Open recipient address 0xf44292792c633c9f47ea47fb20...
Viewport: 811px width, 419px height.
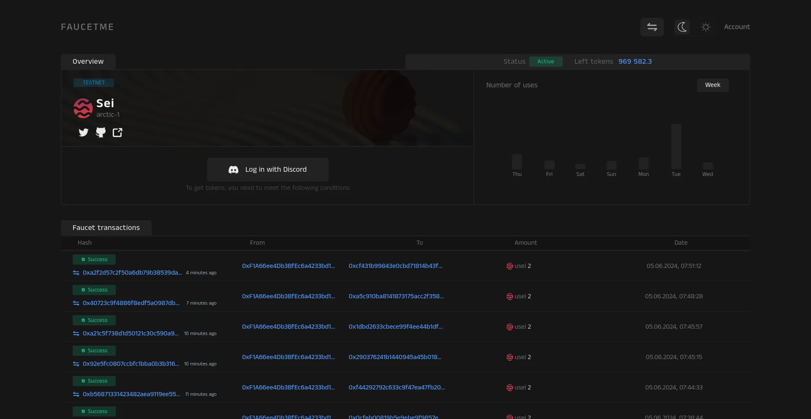[x=397, y=387]
